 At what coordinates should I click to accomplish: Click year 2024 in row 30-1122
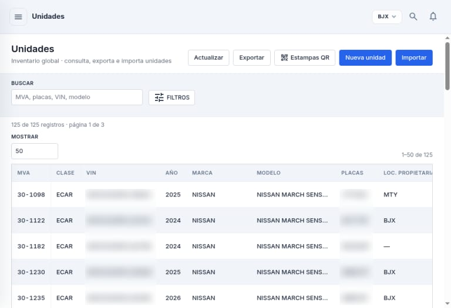click(173, 221)
